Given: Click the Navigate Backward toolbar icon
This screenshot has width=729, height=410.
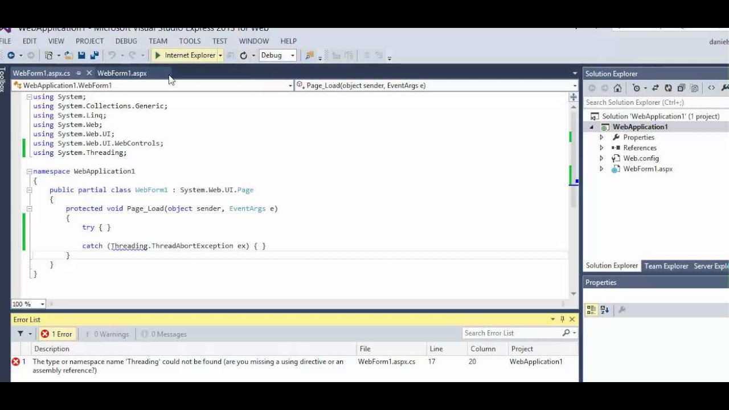Looking at the screenshot, I should coord(11,55).
